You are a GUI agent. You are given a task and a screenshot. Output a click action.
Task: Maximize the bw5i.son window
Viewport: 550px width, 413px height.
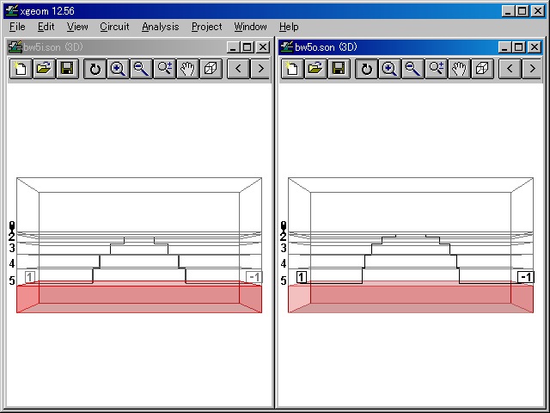click(x=247, y=47)
